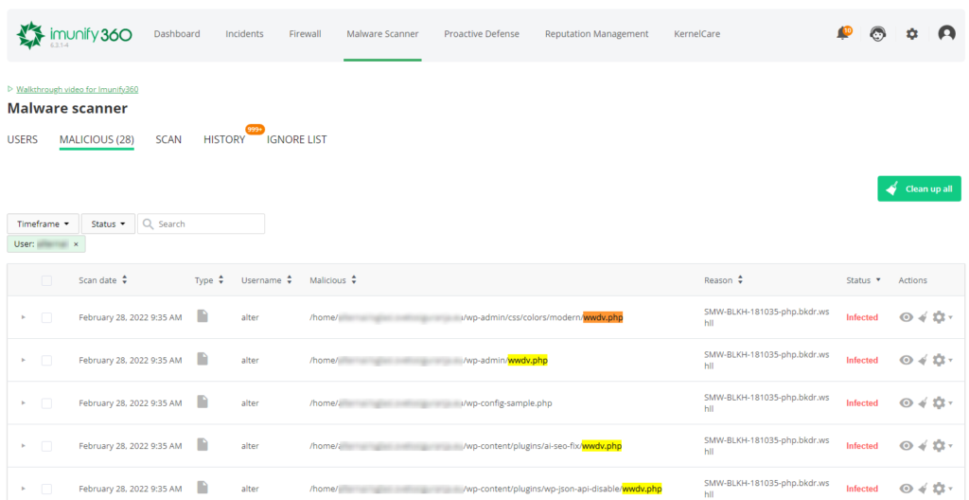Go to Dashboard in top navigation
The image size is (969, 500).
(177, 34)
